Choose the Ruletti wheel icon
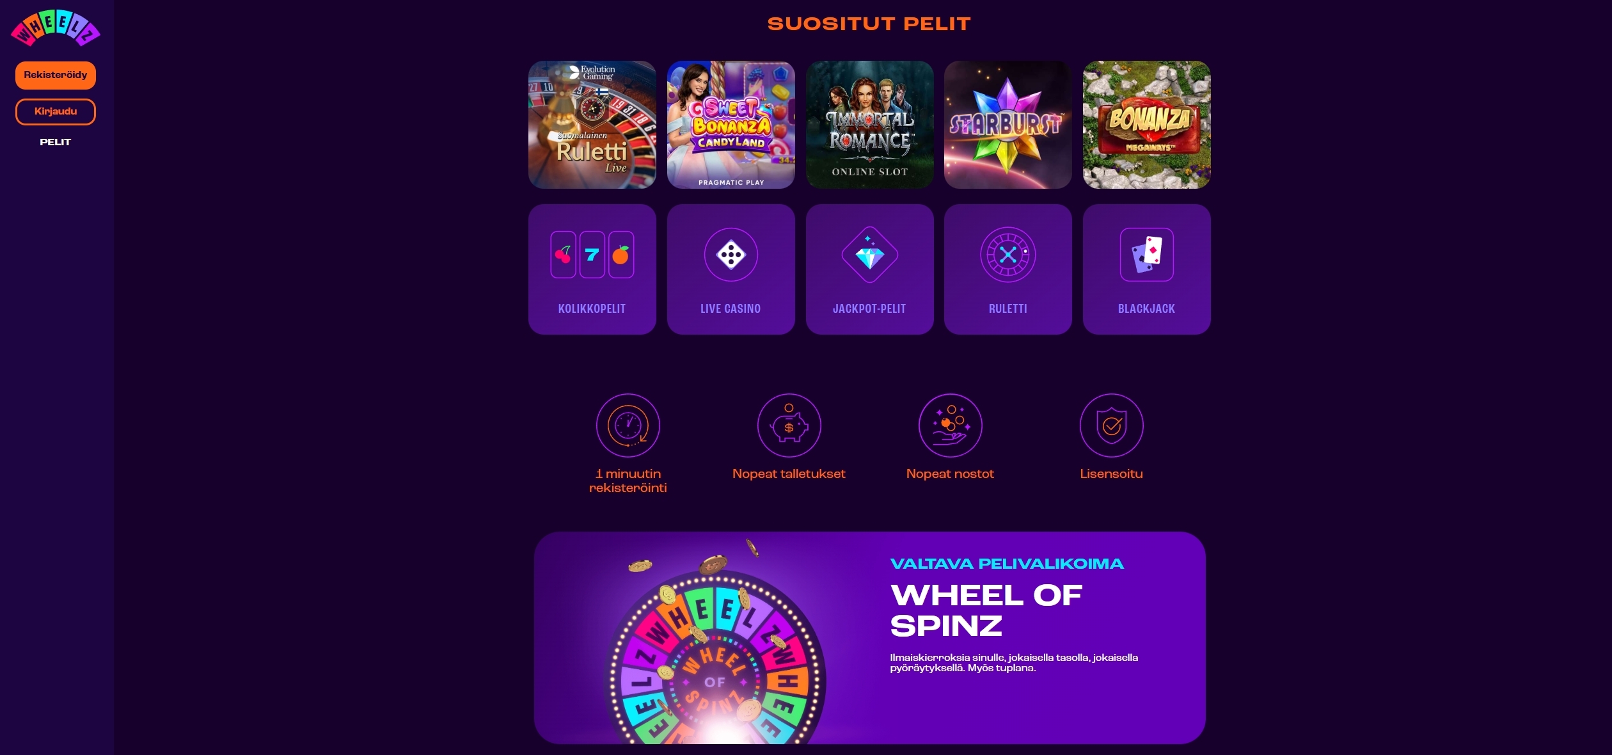The height and width of the screenshot is (755, 1612). [x=1007, y=255]
